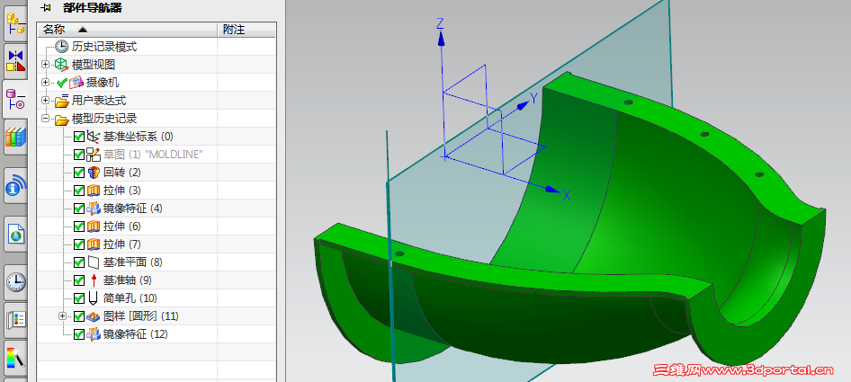Toggle the 基准轴 (9) checkbox
The image size is (851, 382).
(78, 280)
